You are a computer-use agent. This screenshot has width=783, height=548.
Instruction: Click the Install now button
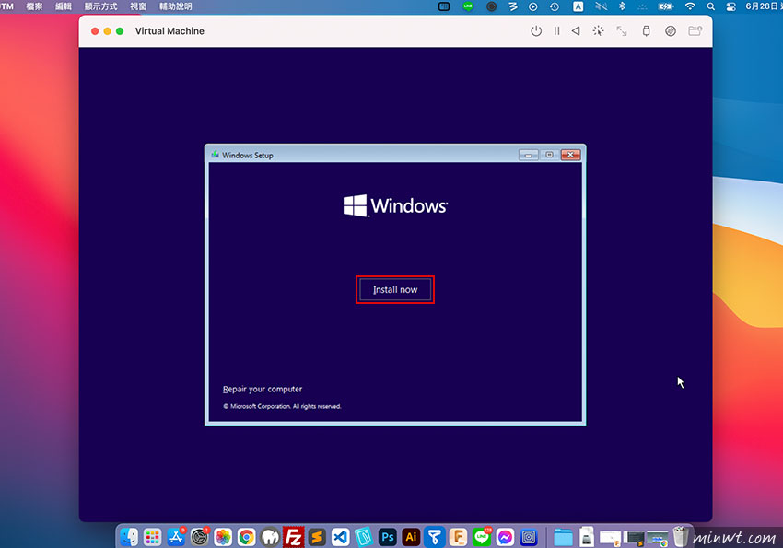(395, 289)
